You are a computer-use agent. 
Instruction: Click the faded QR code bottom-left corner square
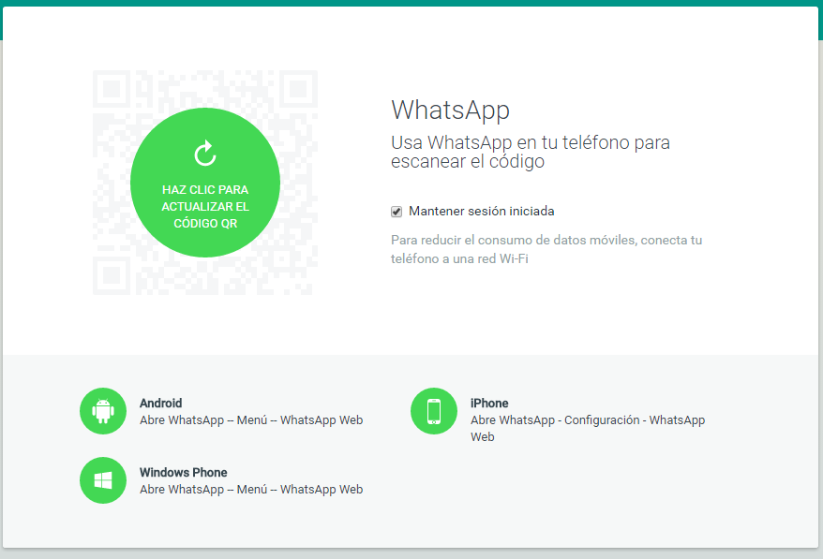[112, 276]
